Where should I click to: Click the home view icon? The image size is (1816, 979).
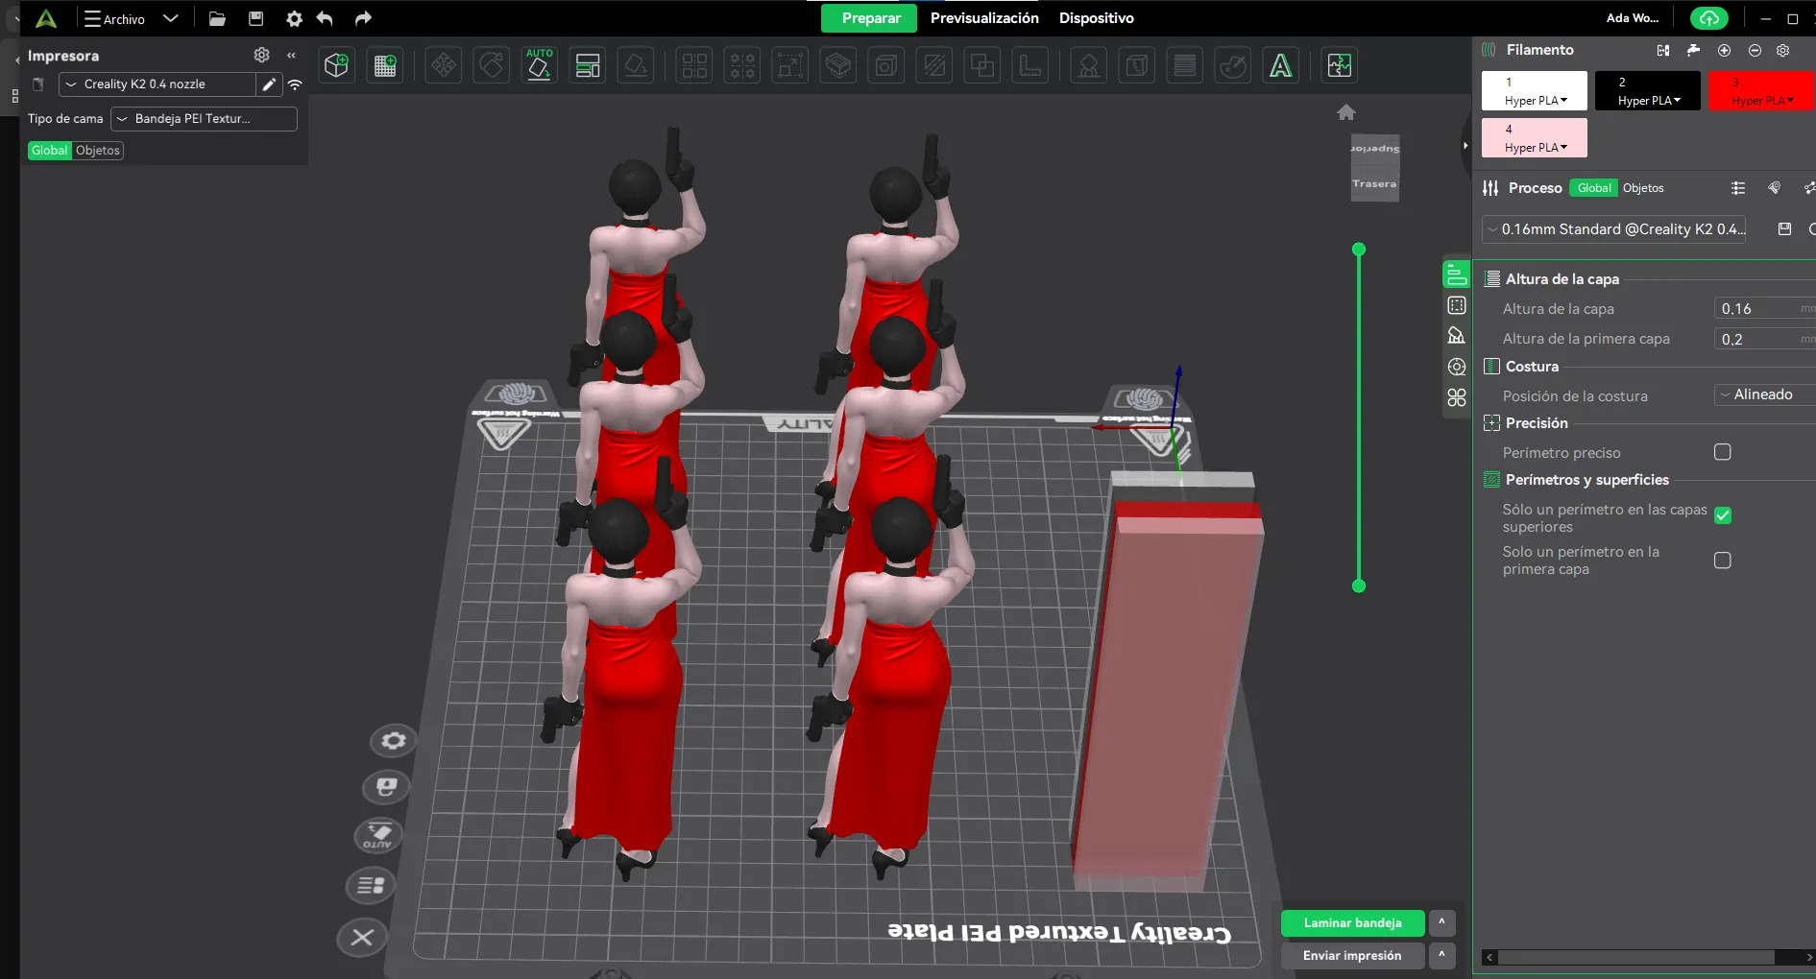(x=1346, y=112)
